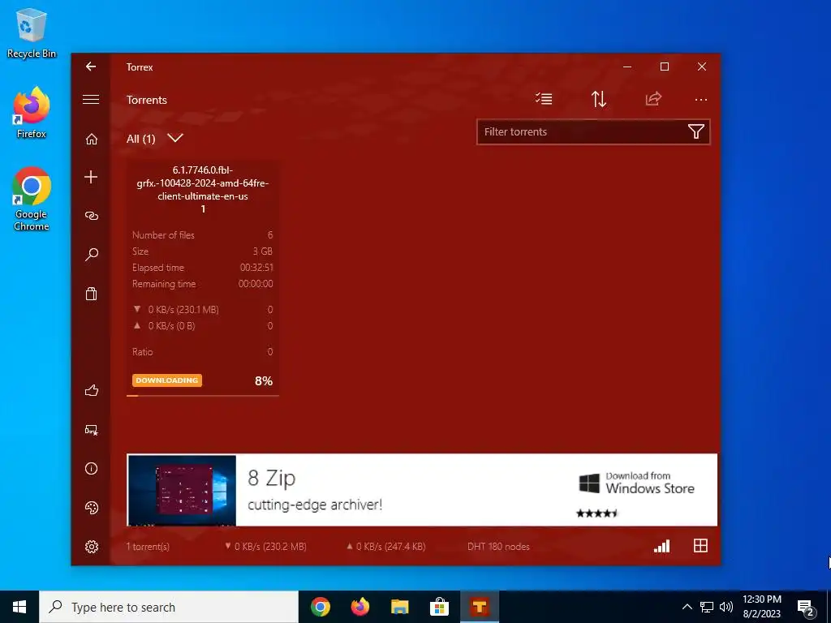Open the 8 Zip advertisement banner
The width and height of the screenshot is (831, 623).
(422, 490)
